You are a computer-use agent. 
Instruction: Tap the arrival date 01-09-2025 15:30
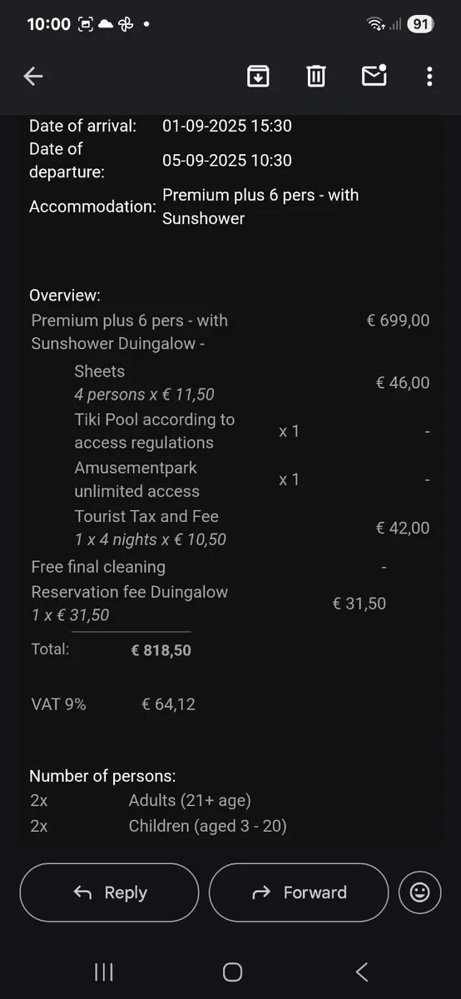[227, 126]
